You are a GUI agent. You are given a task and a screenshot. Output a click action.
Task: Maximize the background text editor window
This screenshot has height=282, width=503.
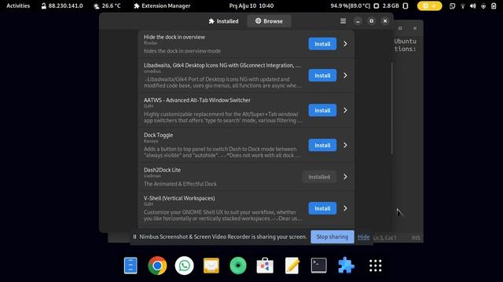pyautogui.click(x=400, y=28)
